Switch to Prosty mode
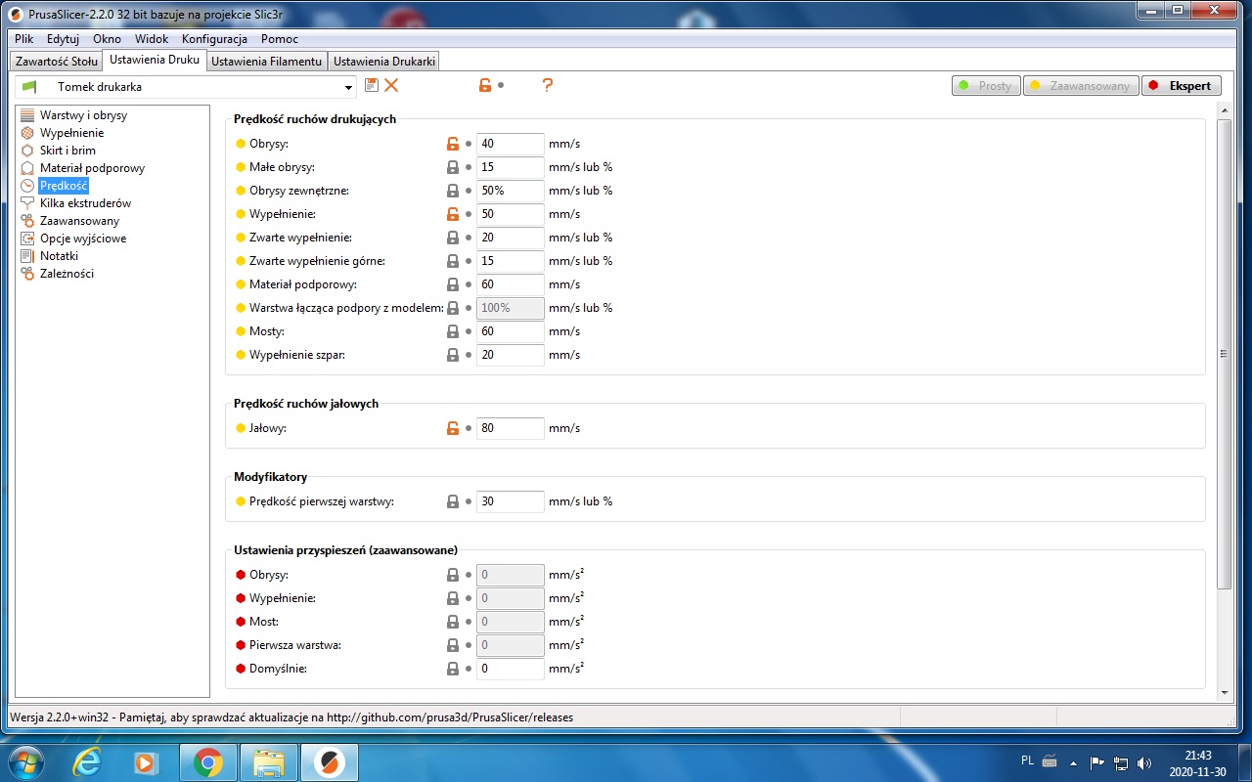 (986, 86)
